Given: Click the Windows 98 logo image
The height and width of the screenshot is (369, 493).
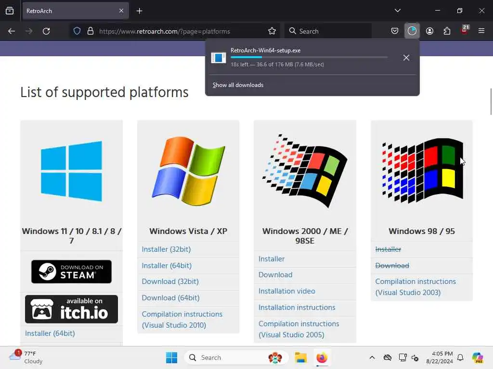Looking at the screenshot, I should point(422,171).
